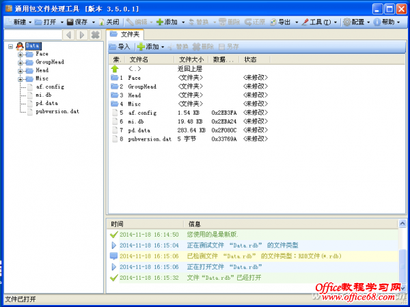This screenshot has width=410, height=307.
Task: Click the 另存 (Save as) button
Action: pos(229,47)
